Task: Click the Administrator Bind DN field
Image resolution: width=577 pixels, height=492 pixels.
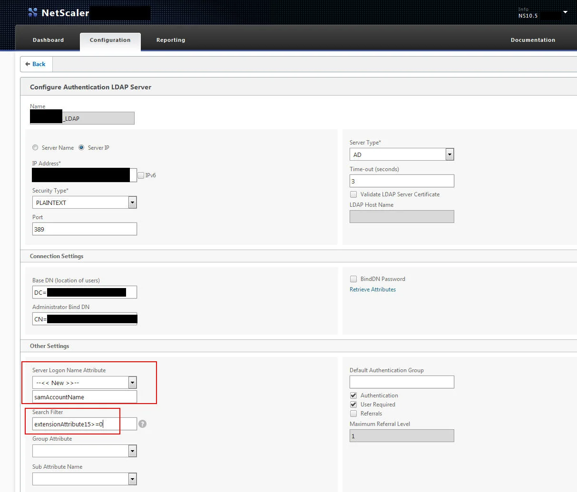Action: click(84, 318)
